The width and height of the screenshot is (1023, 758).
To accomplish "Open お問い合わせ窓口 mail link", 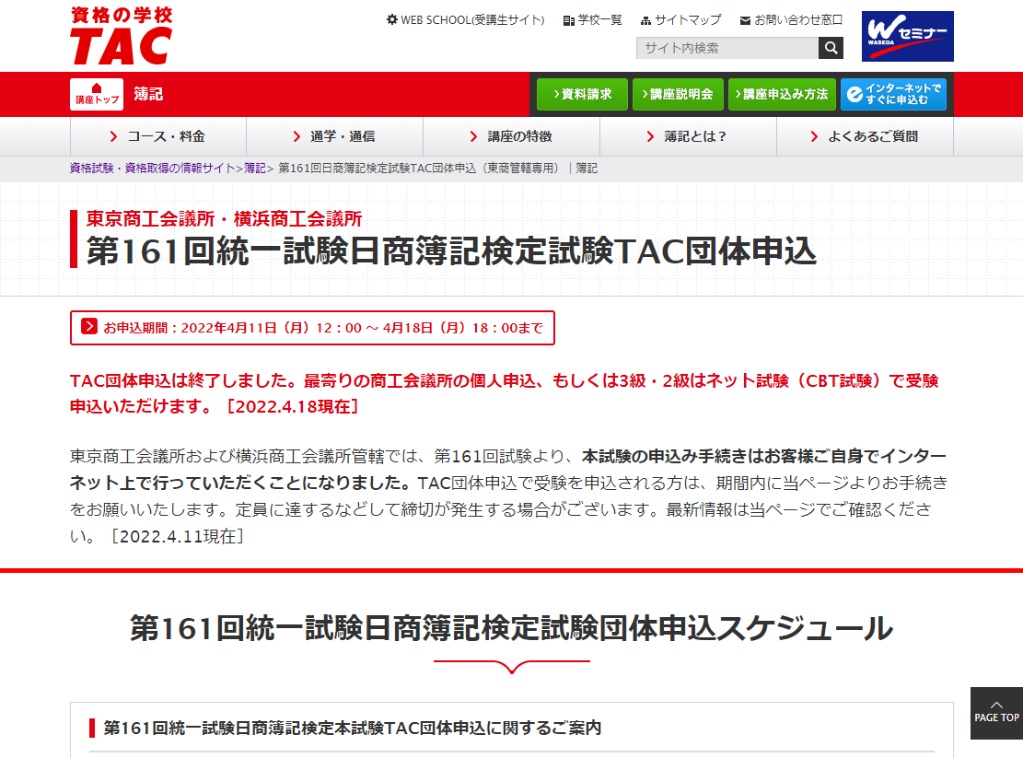I will [790, 19].
